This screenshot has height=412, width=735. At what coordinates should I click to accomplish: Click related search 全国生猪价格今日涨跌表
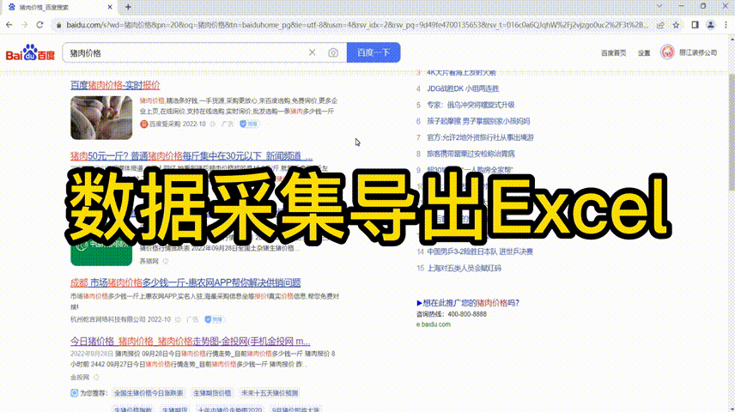point(149,393)
